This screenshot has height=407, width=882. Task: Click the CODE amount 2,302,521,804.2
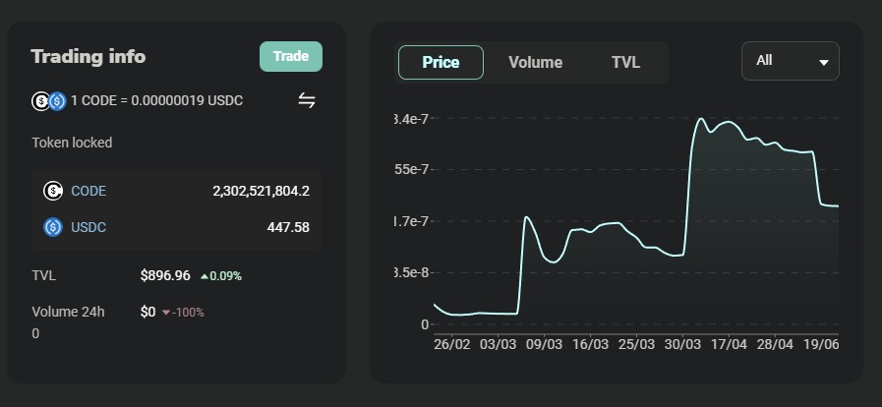click(x=261, y=191)
